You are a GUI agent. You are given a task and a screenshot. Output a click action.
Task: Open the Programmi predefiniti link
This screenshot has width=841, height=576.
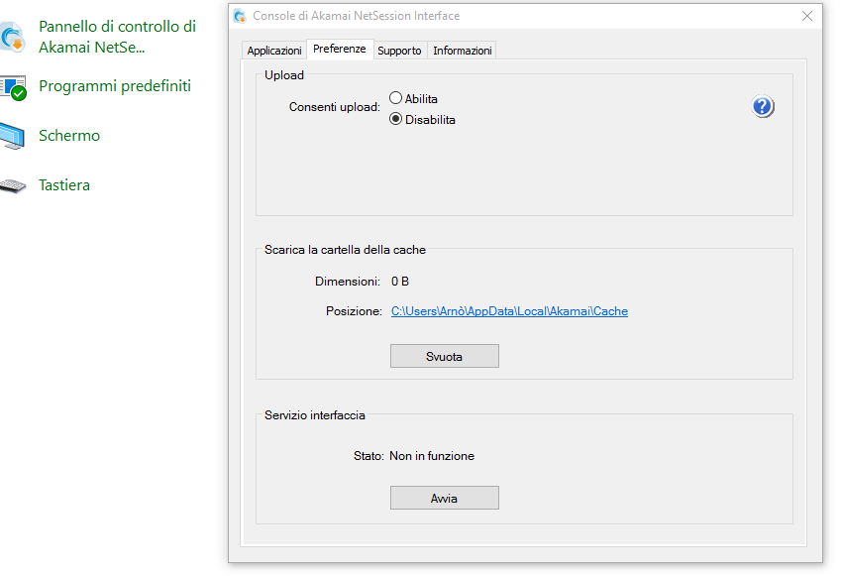pos(115,86)
